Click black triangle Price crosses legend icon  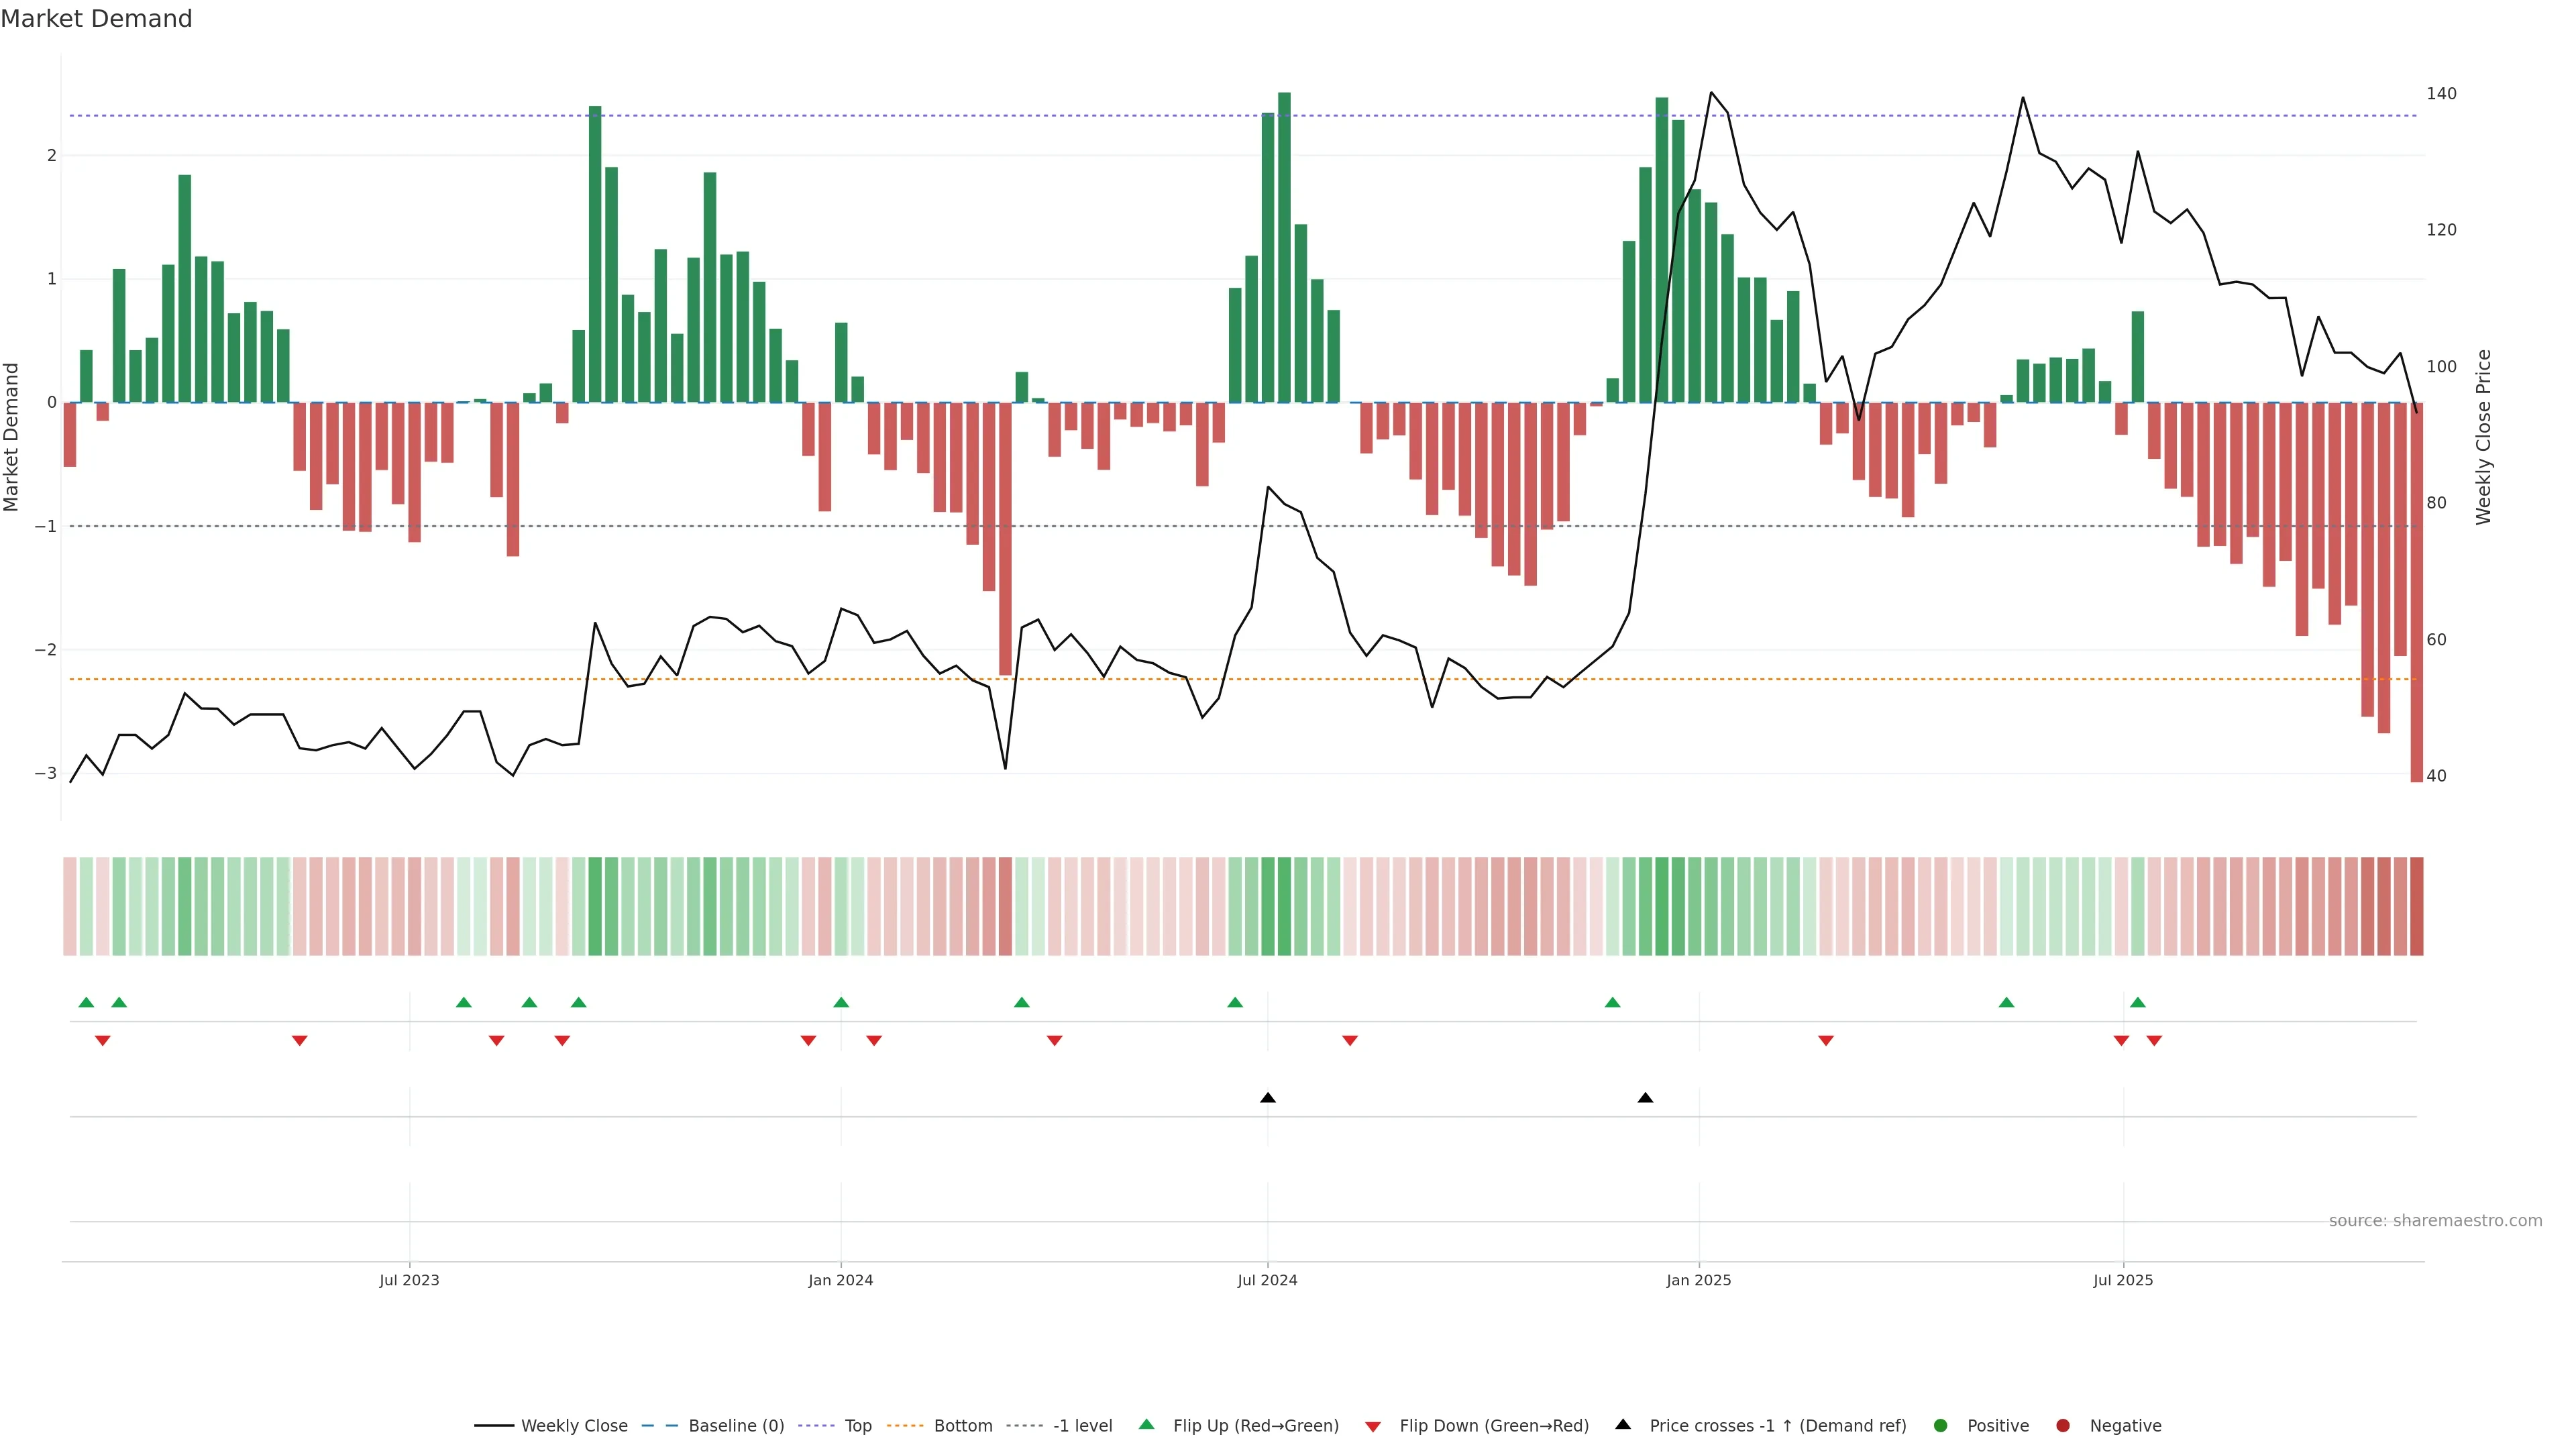pos(1623,1425)
